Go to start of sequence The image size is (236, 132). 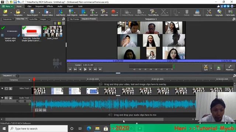70,69
